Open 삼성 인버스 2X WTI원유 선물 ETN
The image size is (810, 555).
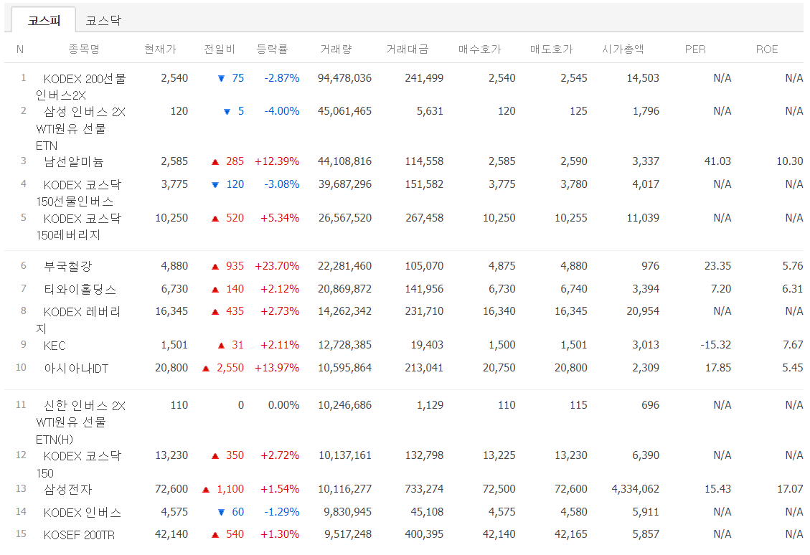pyautogui.click(x=80, y=128)
